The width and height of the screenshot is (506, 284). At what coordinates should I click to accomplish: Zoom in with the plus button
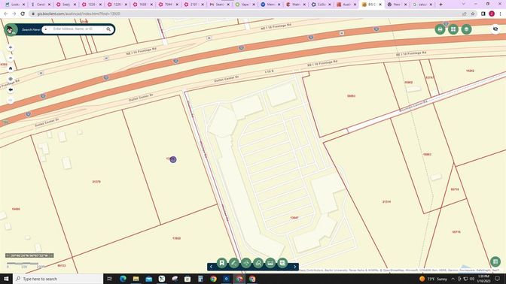click(11, 47)
